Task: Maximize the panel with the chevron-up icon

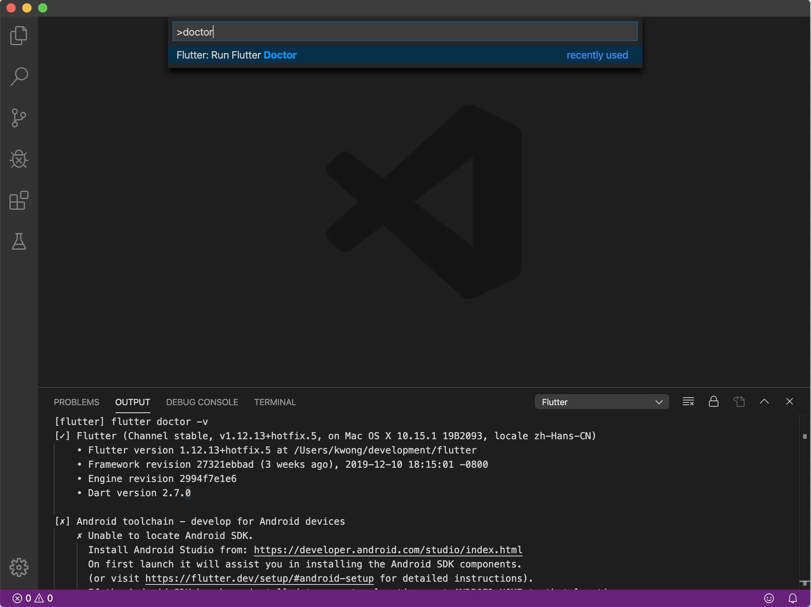Action: 764,402
